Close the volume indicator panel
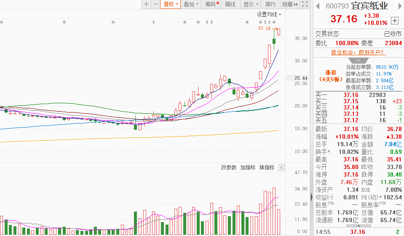This screenshot has height=236, width=404. 281,167
